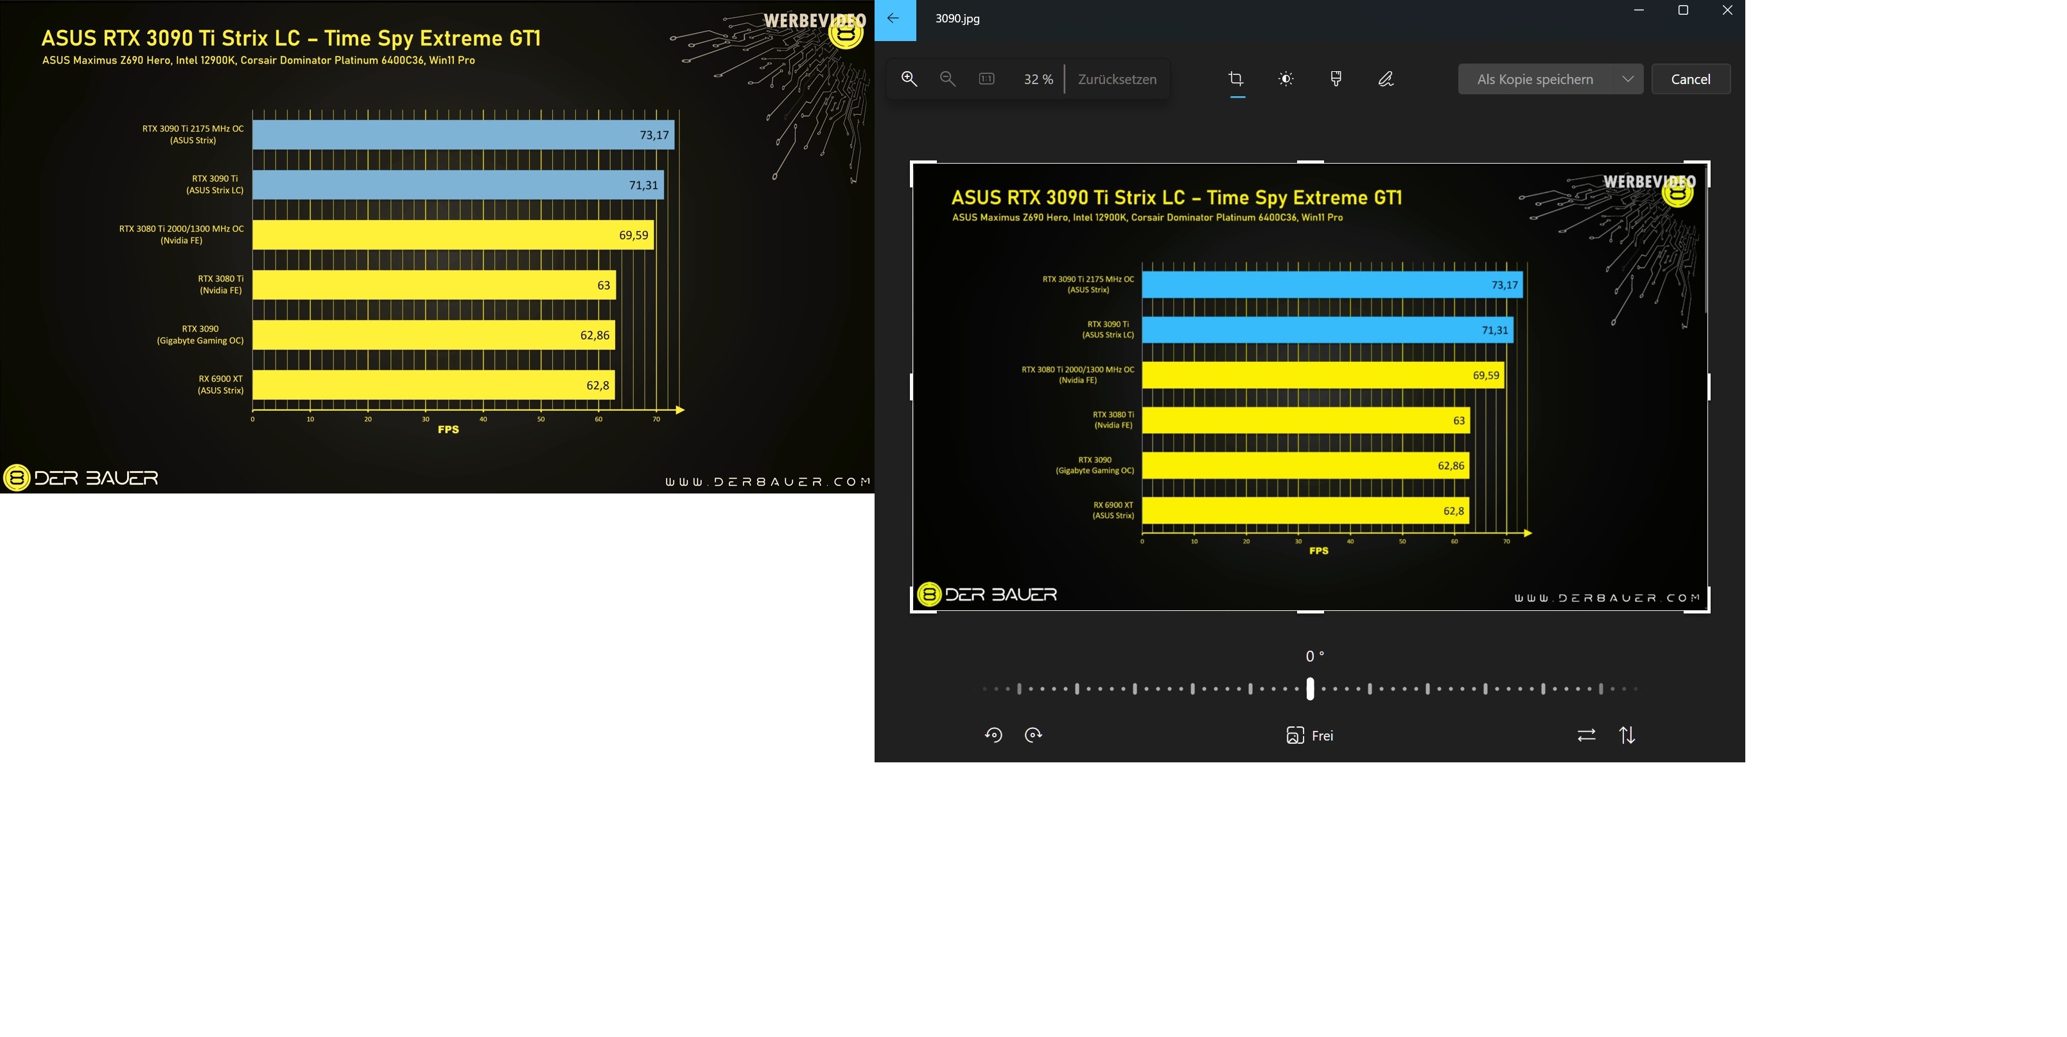Click the top-left crop corner handle
This screenshot has width=2067, height=1037.
[x=913, y=164]
